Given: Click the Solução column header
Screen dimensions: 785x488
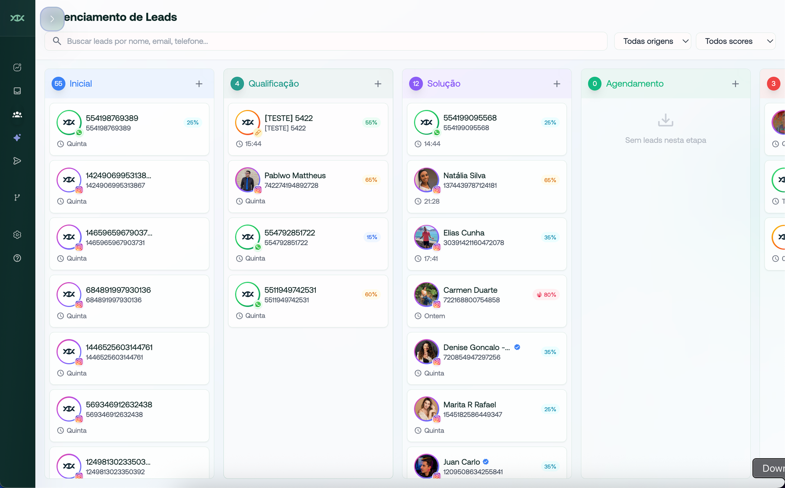Looking at the screenshot, I should pyautogui.click(x=443, y=84).
